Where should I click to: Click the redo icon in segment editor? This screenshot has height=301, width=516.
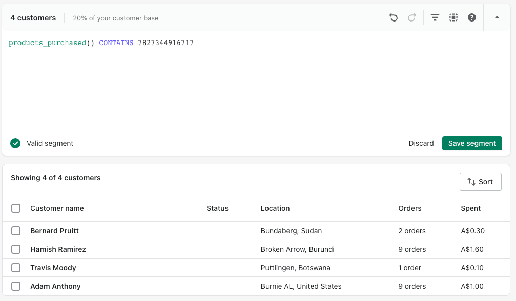(x=412, y=17)
